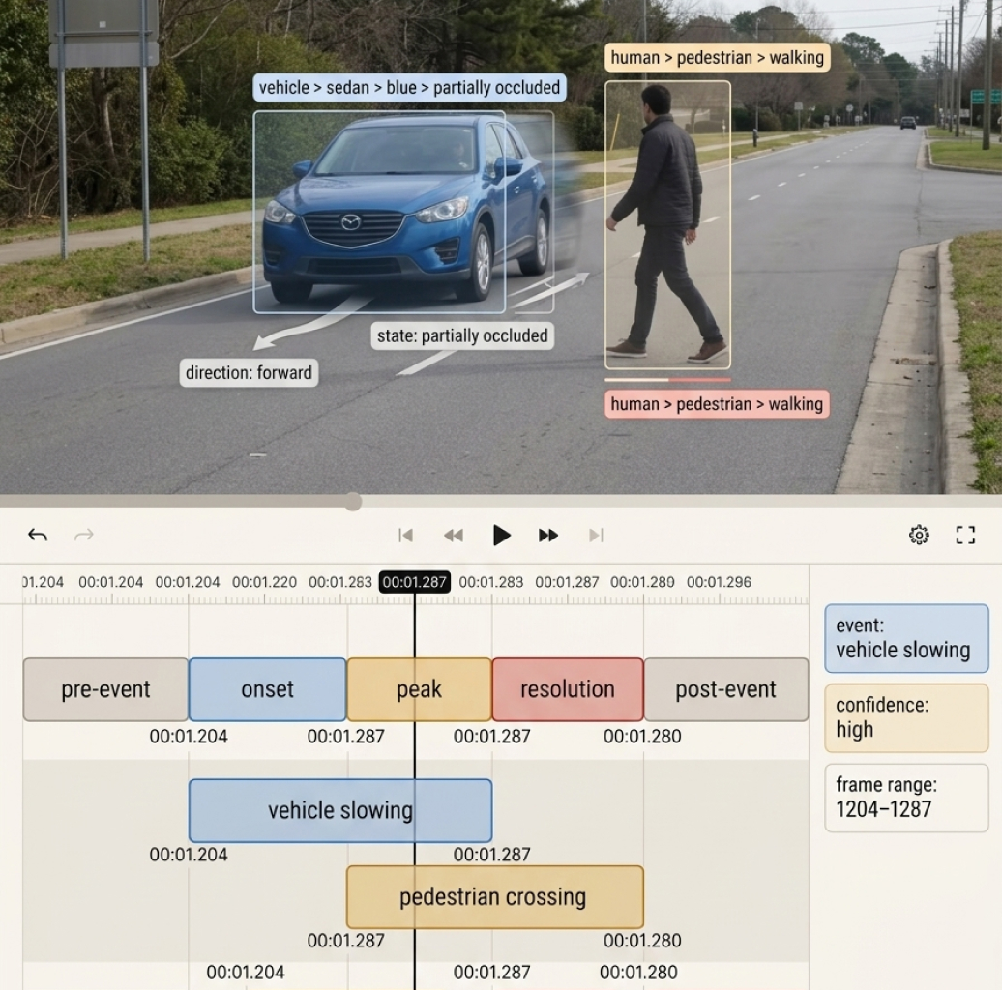This screenshot has width=1002, height=990.
Task: Click the 00:01.280 time under pedestrian crossing end
Action: click(642, 940)
